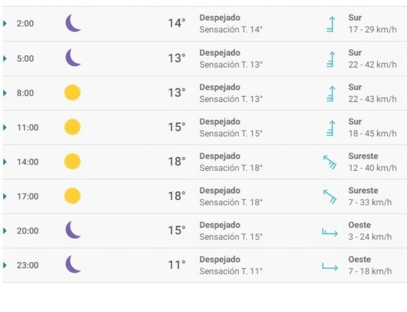Click the Sur wind arrow at 2:00
407x312 pixels.
(331, 24)
